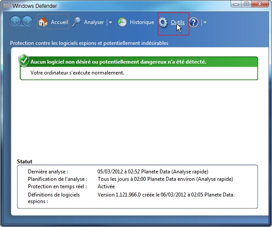This screenshot has width=272, height=227.
Task: Click the Accueil house icon
Action: coord(43,22)
